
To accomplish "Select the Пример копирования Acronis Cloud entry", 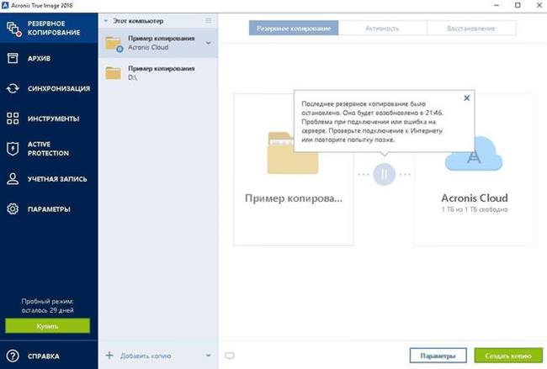I will pyautogui.click(x=158, y=43).
